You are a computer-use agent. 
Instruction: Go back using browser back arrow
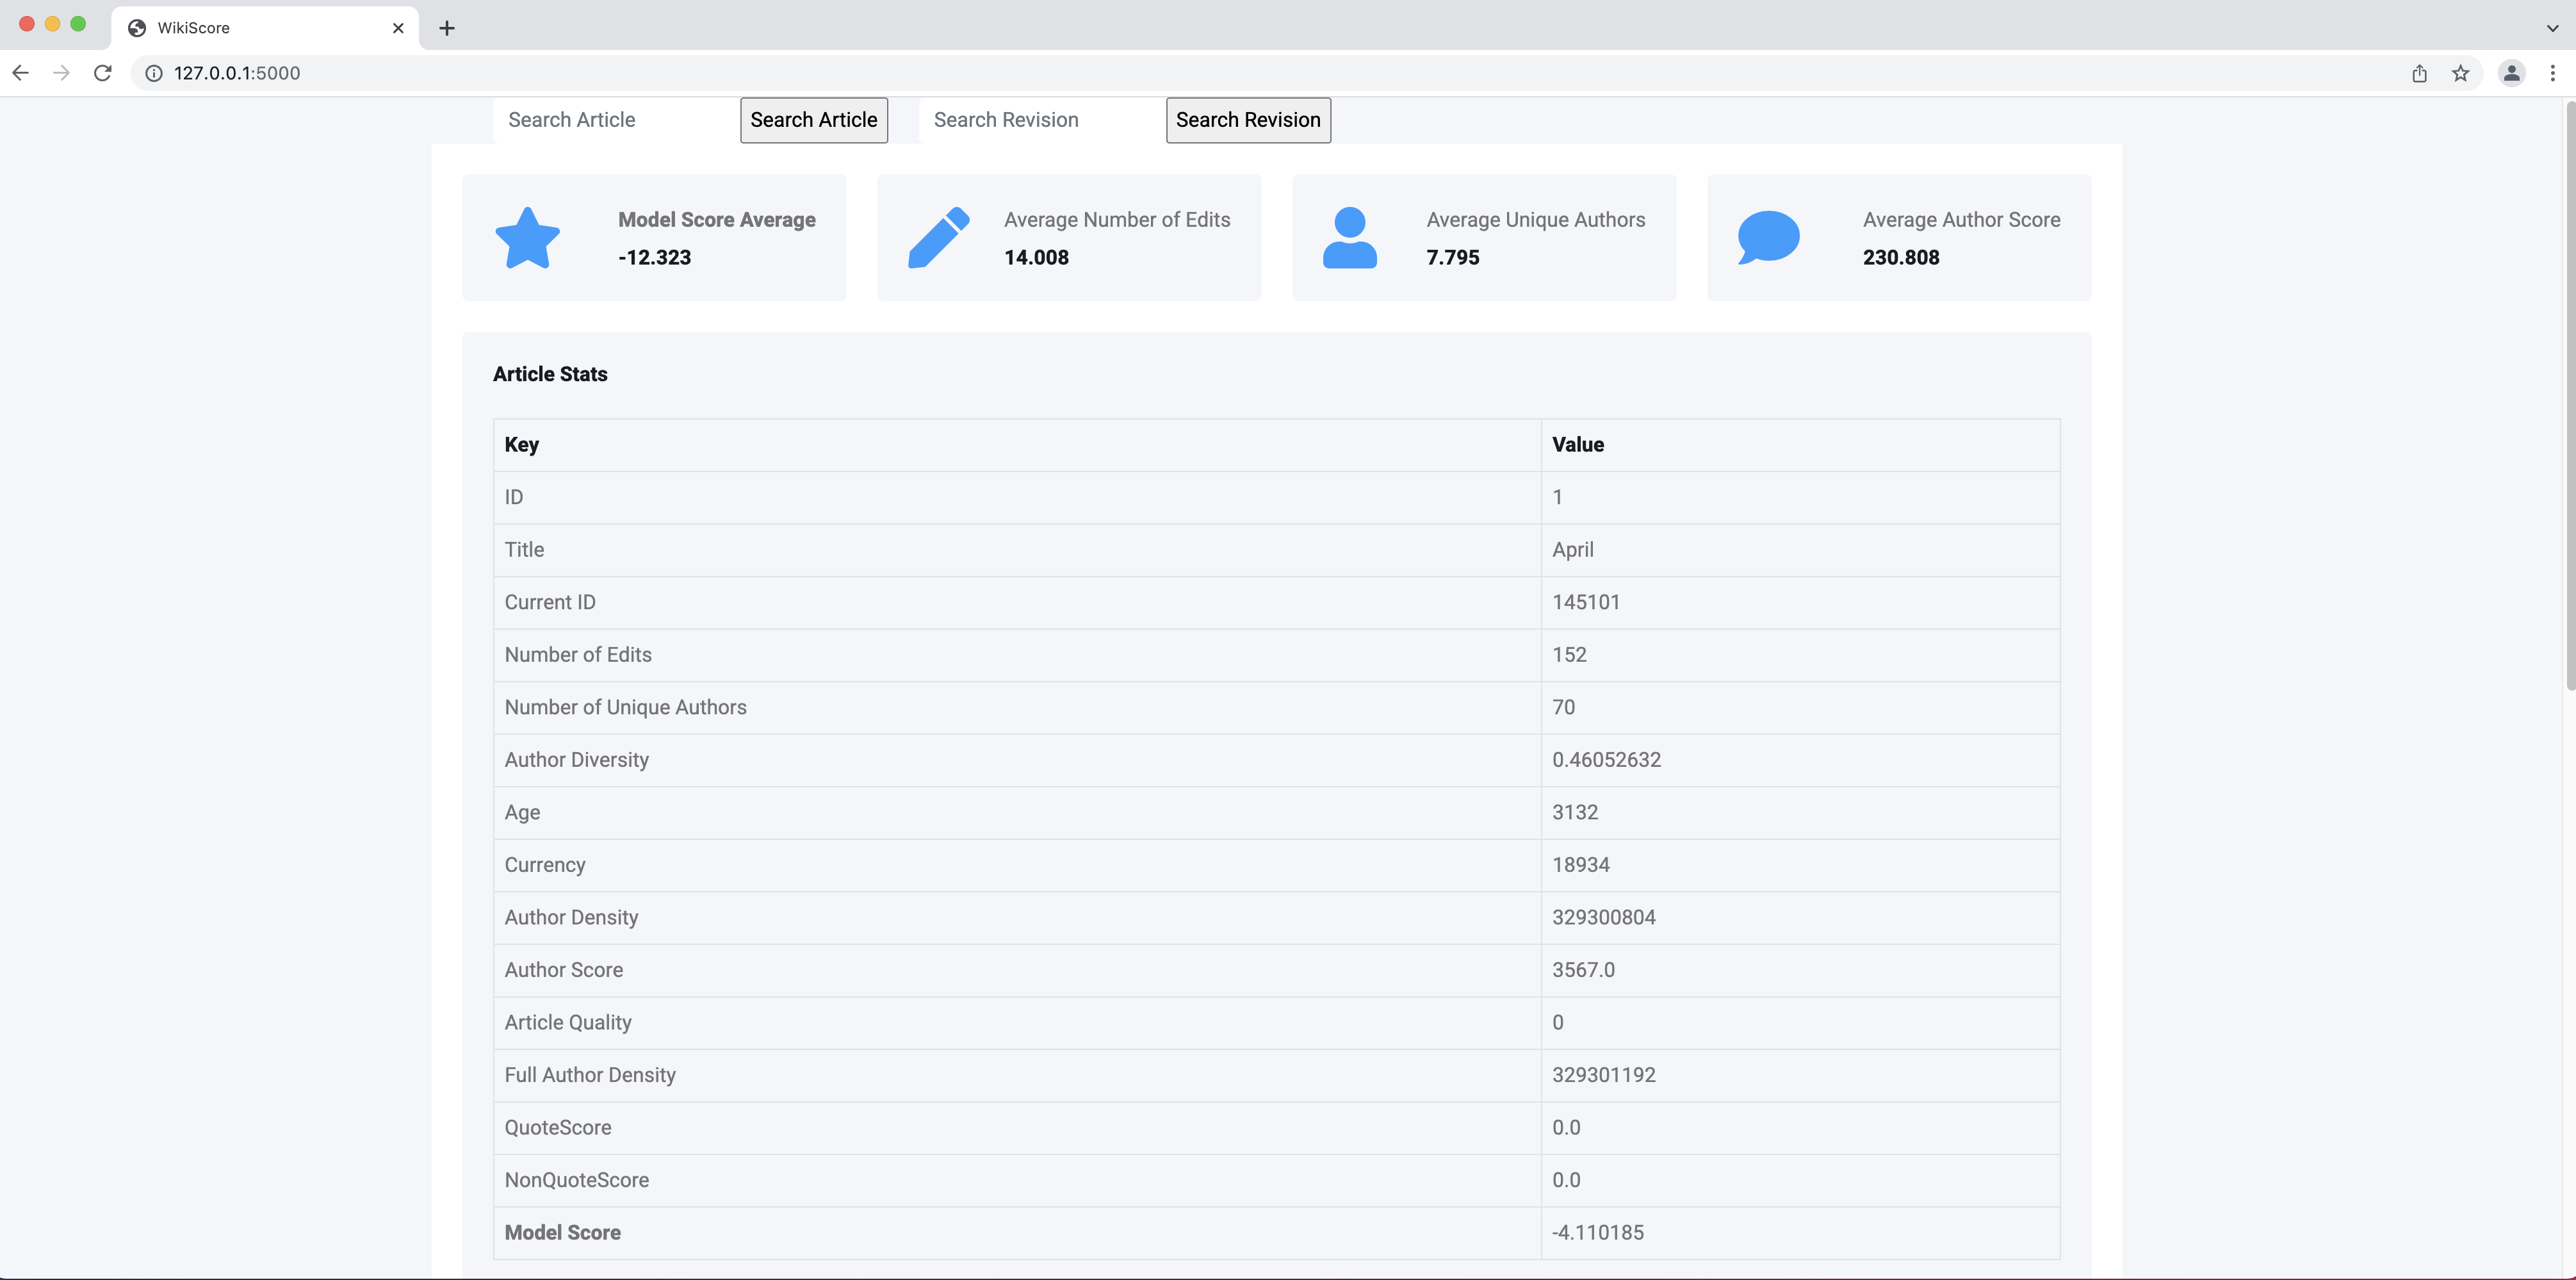[x=20, y=73]
